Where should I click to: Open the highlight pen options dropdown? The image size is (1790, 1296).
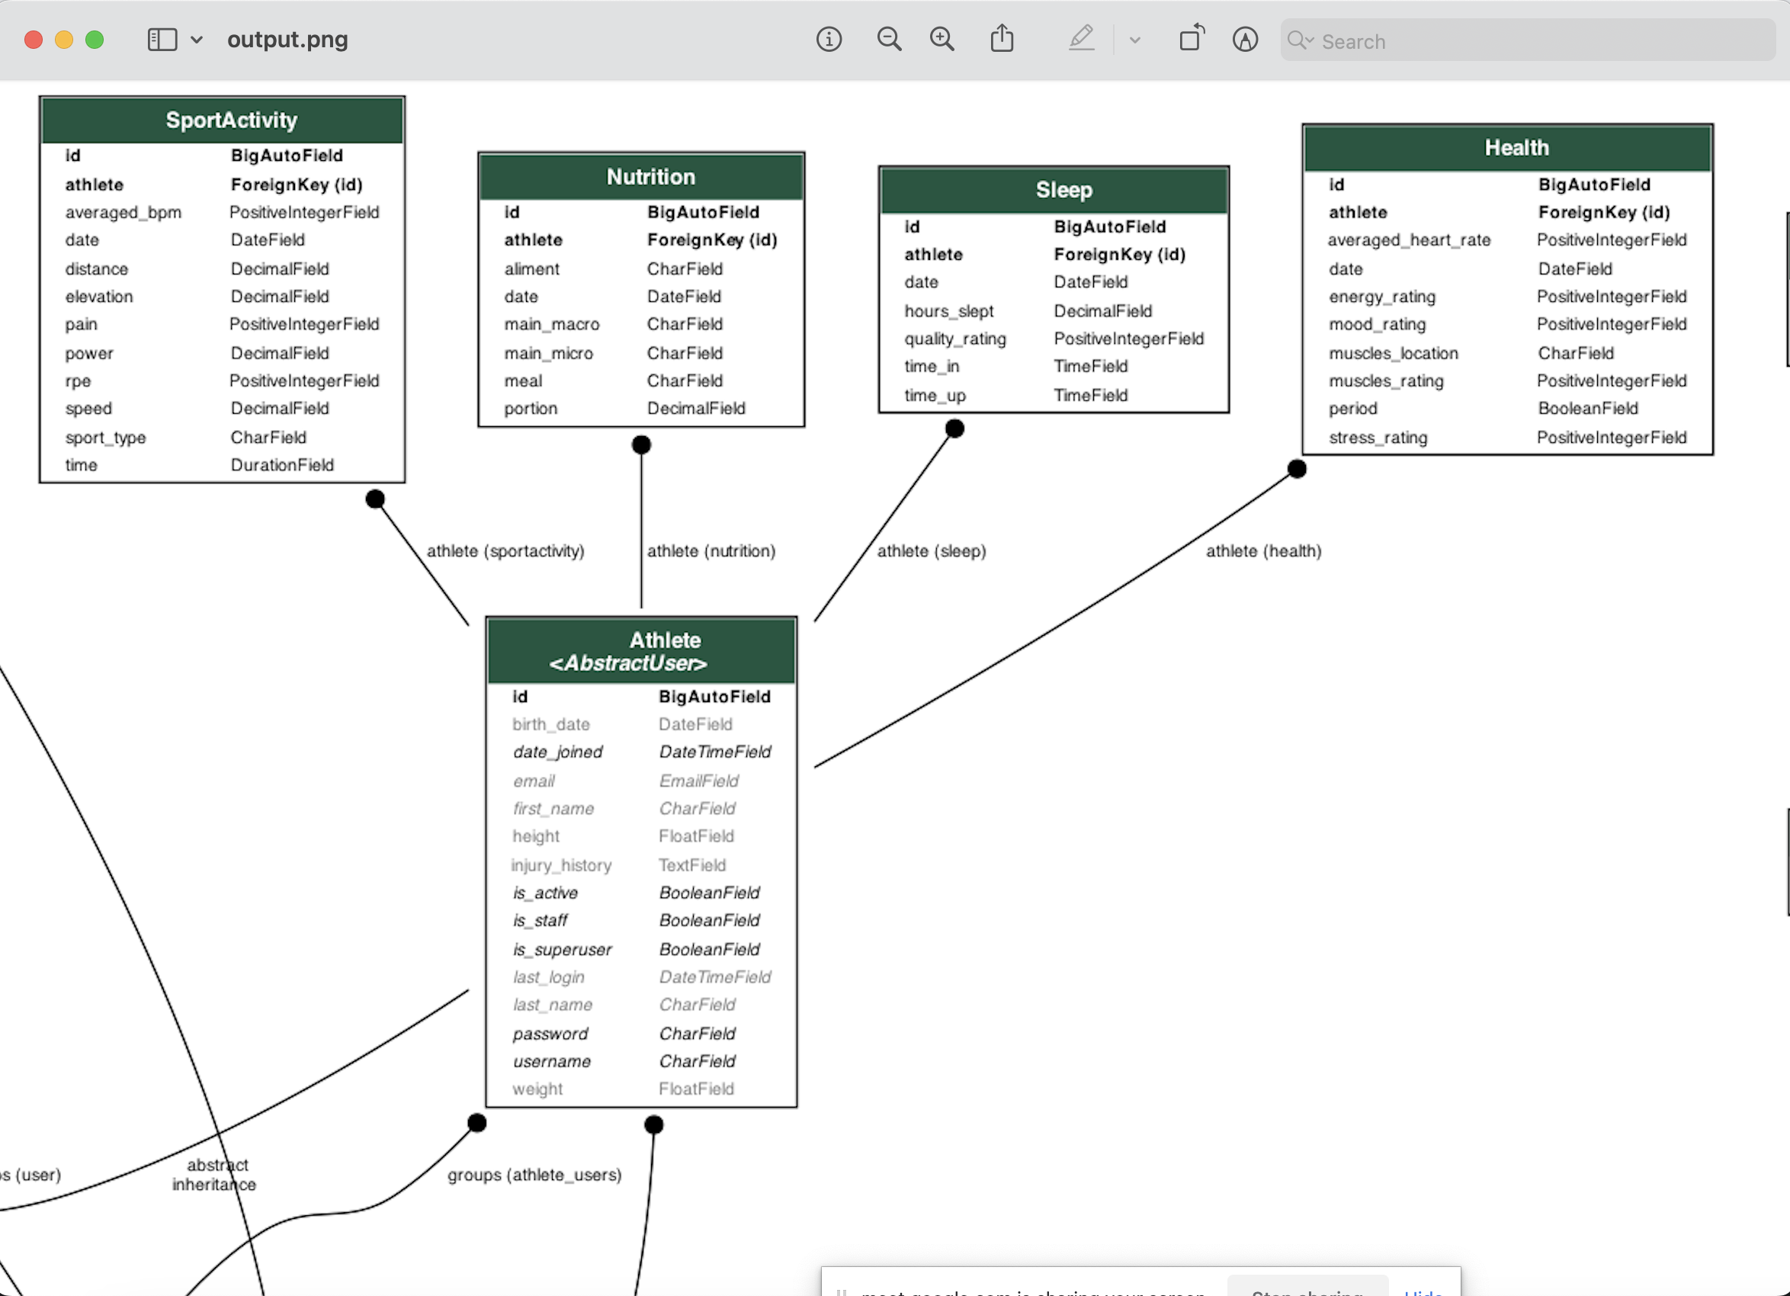tap(1134, 40)
